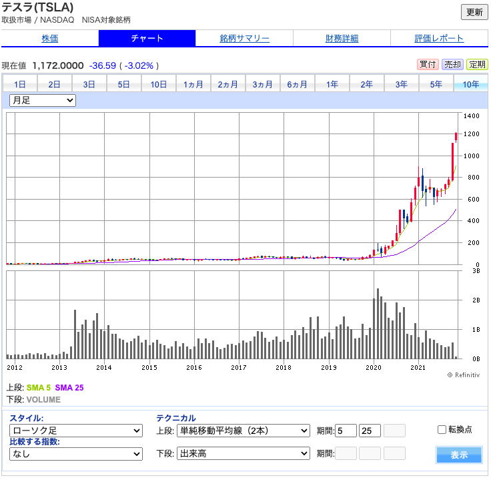Go to the 財務詳細 tab

point(342,38)
